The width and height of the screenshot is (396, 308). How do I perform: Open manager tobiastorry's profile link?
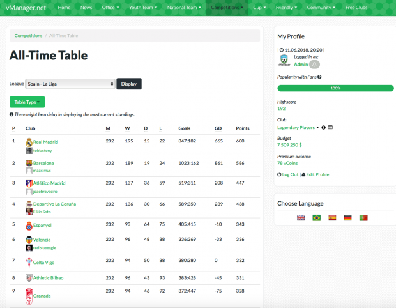tap(42, 151)
